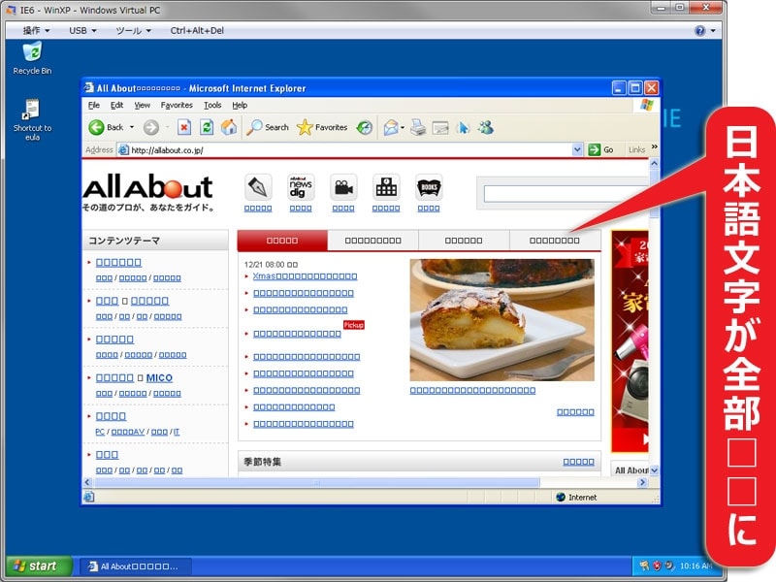Open the View menu

pos(143,105)
